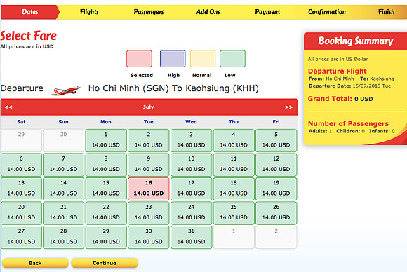This screenshot has height=272, width=407.
Task: Open the Dates step tab
Action: click(x=30, y=12)
